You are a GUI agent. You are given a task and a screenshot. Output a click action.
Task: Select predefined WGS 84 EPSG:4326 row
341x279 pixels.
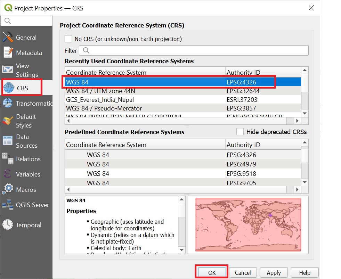[x=183, y=155]
